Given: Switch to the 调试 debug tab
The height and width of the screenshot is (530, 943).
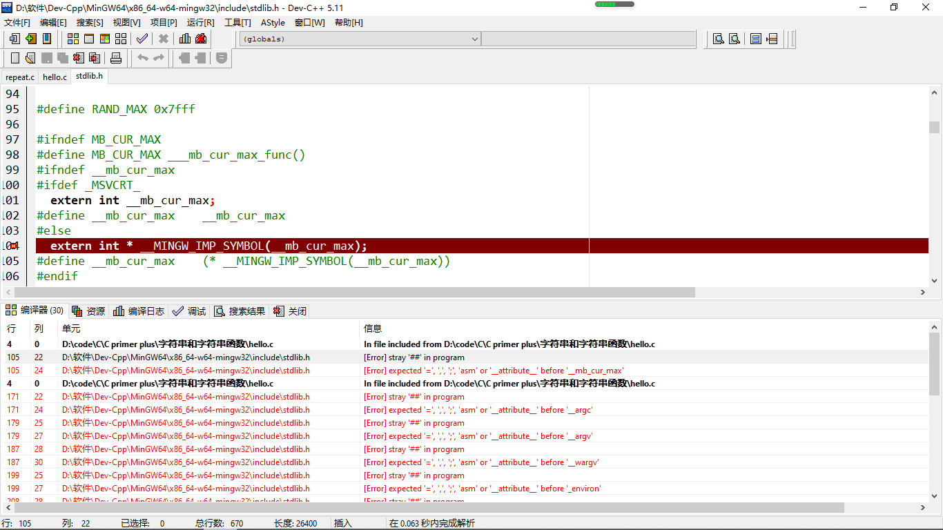Looking at the screenshot, I should click(x=190, y=311).
